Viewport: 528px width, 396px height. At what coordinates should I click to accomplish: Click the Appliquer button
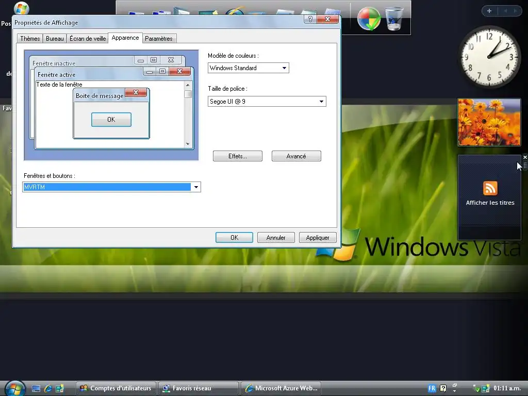(x=318, y=237)
